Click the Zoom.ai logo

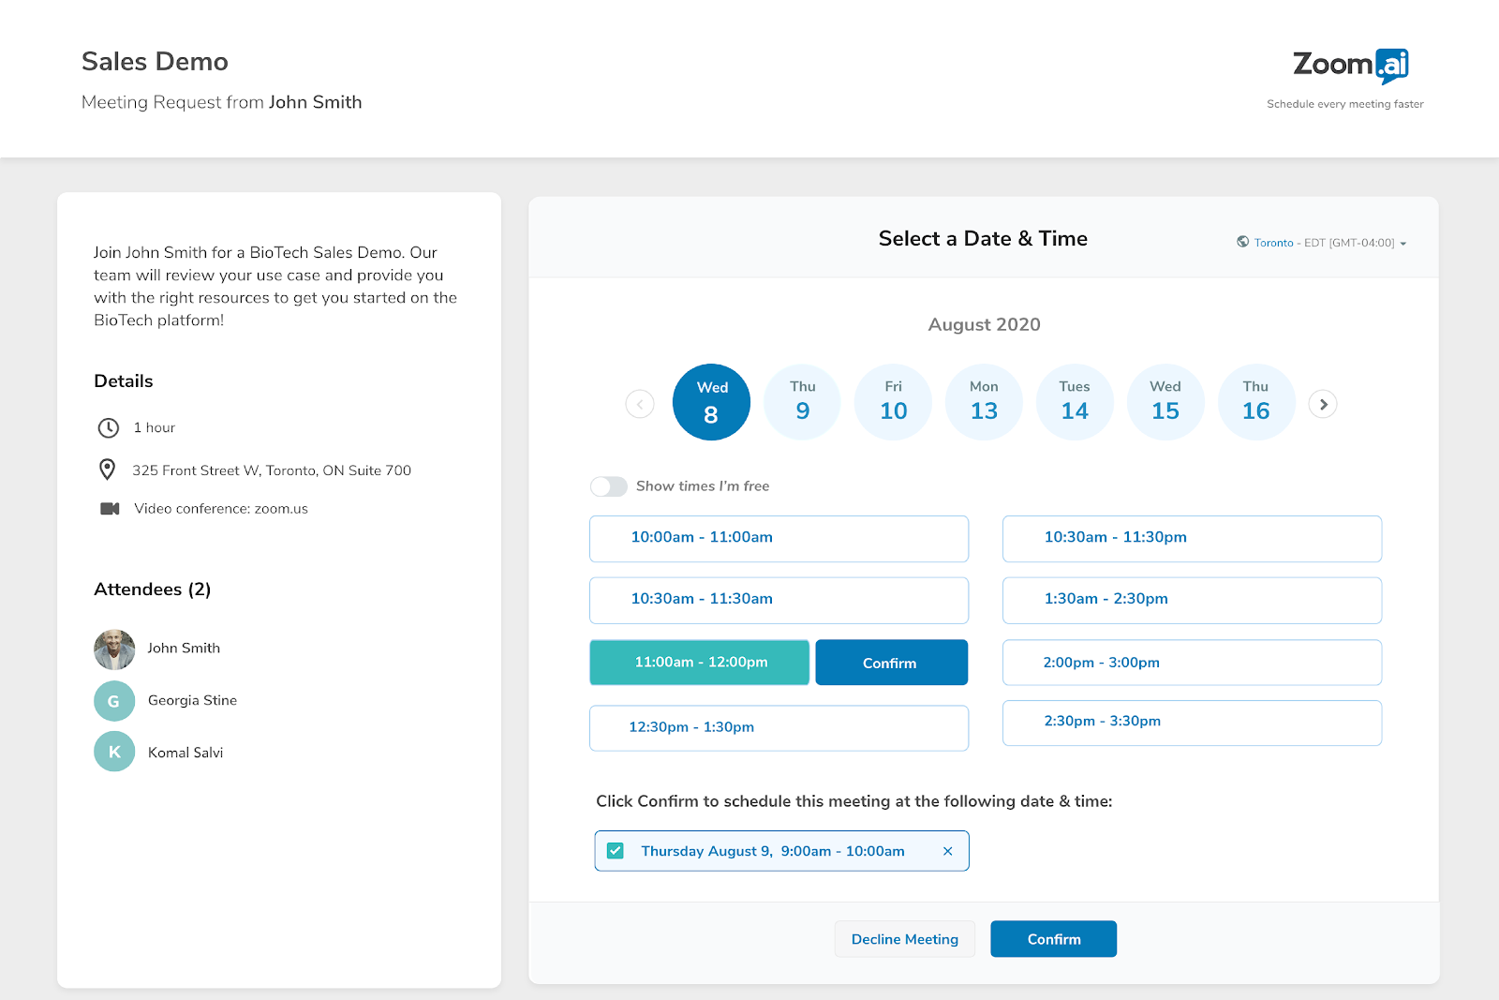1349,66
